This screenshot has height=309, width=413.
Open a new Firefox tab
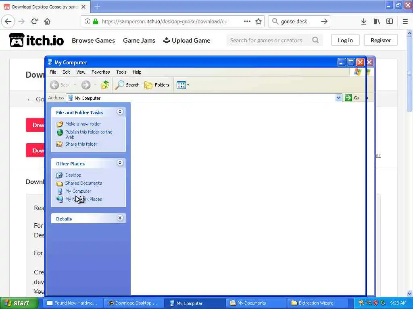97,6
